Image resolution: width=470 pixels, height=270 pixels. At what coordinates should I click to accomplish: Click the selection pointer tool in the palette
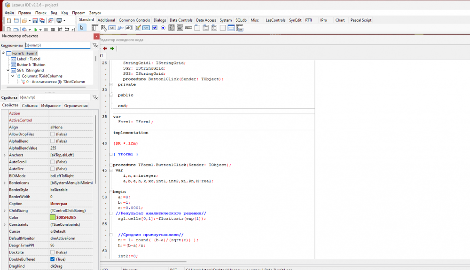click(x=82, y=28)
